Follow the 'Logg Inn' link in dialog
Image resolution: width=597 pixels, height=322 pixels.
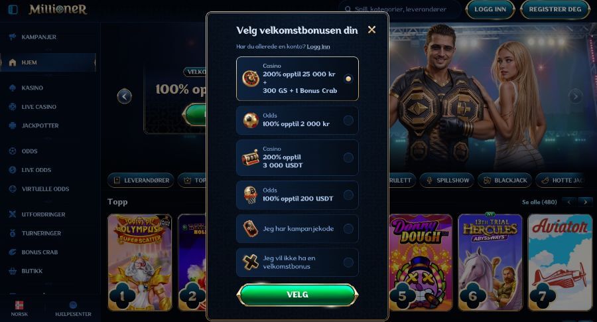[318, 46]
